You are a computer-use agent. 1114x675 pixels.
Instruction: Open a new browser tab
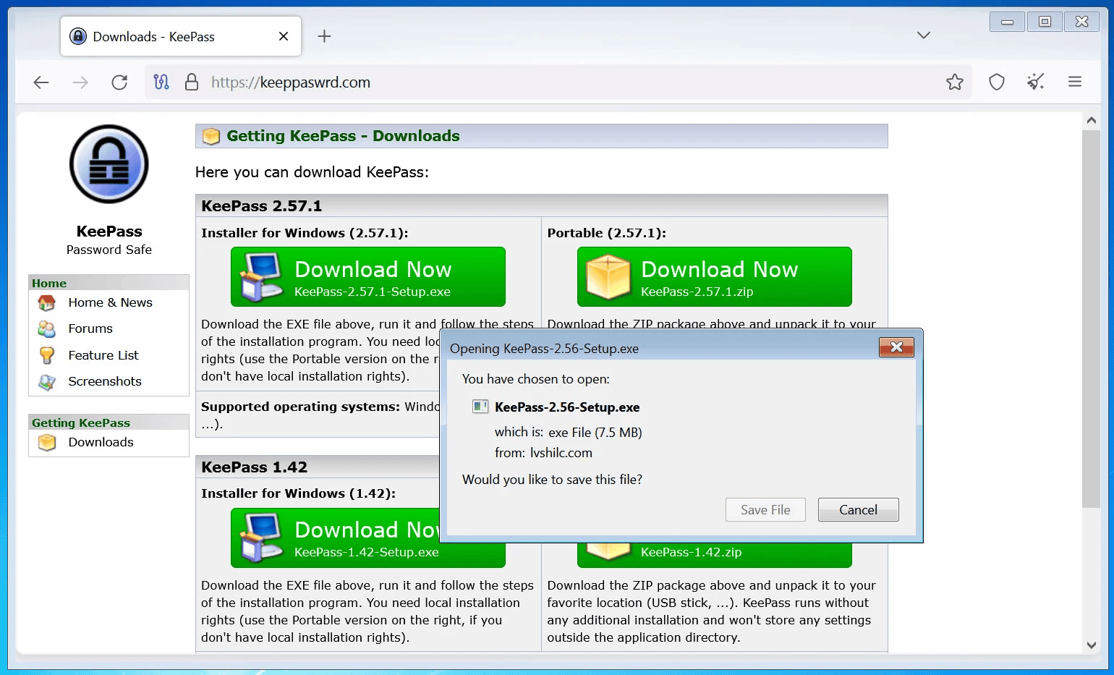click(324, 35)
